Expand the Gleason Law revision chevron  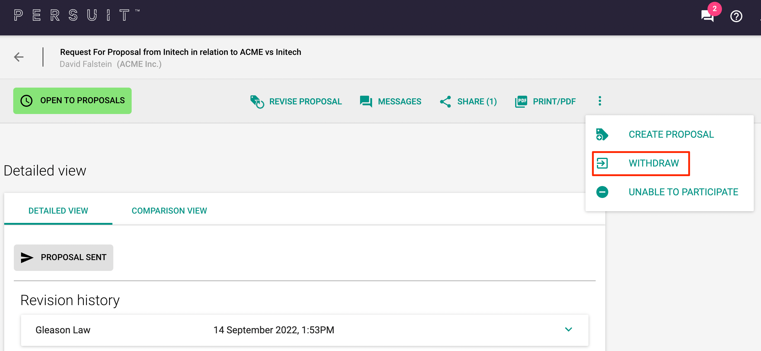point(568,329)
